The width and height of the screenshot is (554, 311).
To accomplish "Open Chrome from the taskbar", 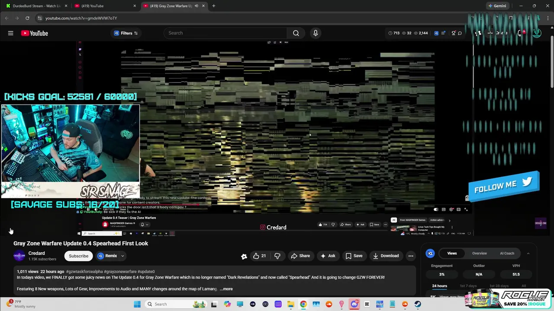I will coord(303,304).
